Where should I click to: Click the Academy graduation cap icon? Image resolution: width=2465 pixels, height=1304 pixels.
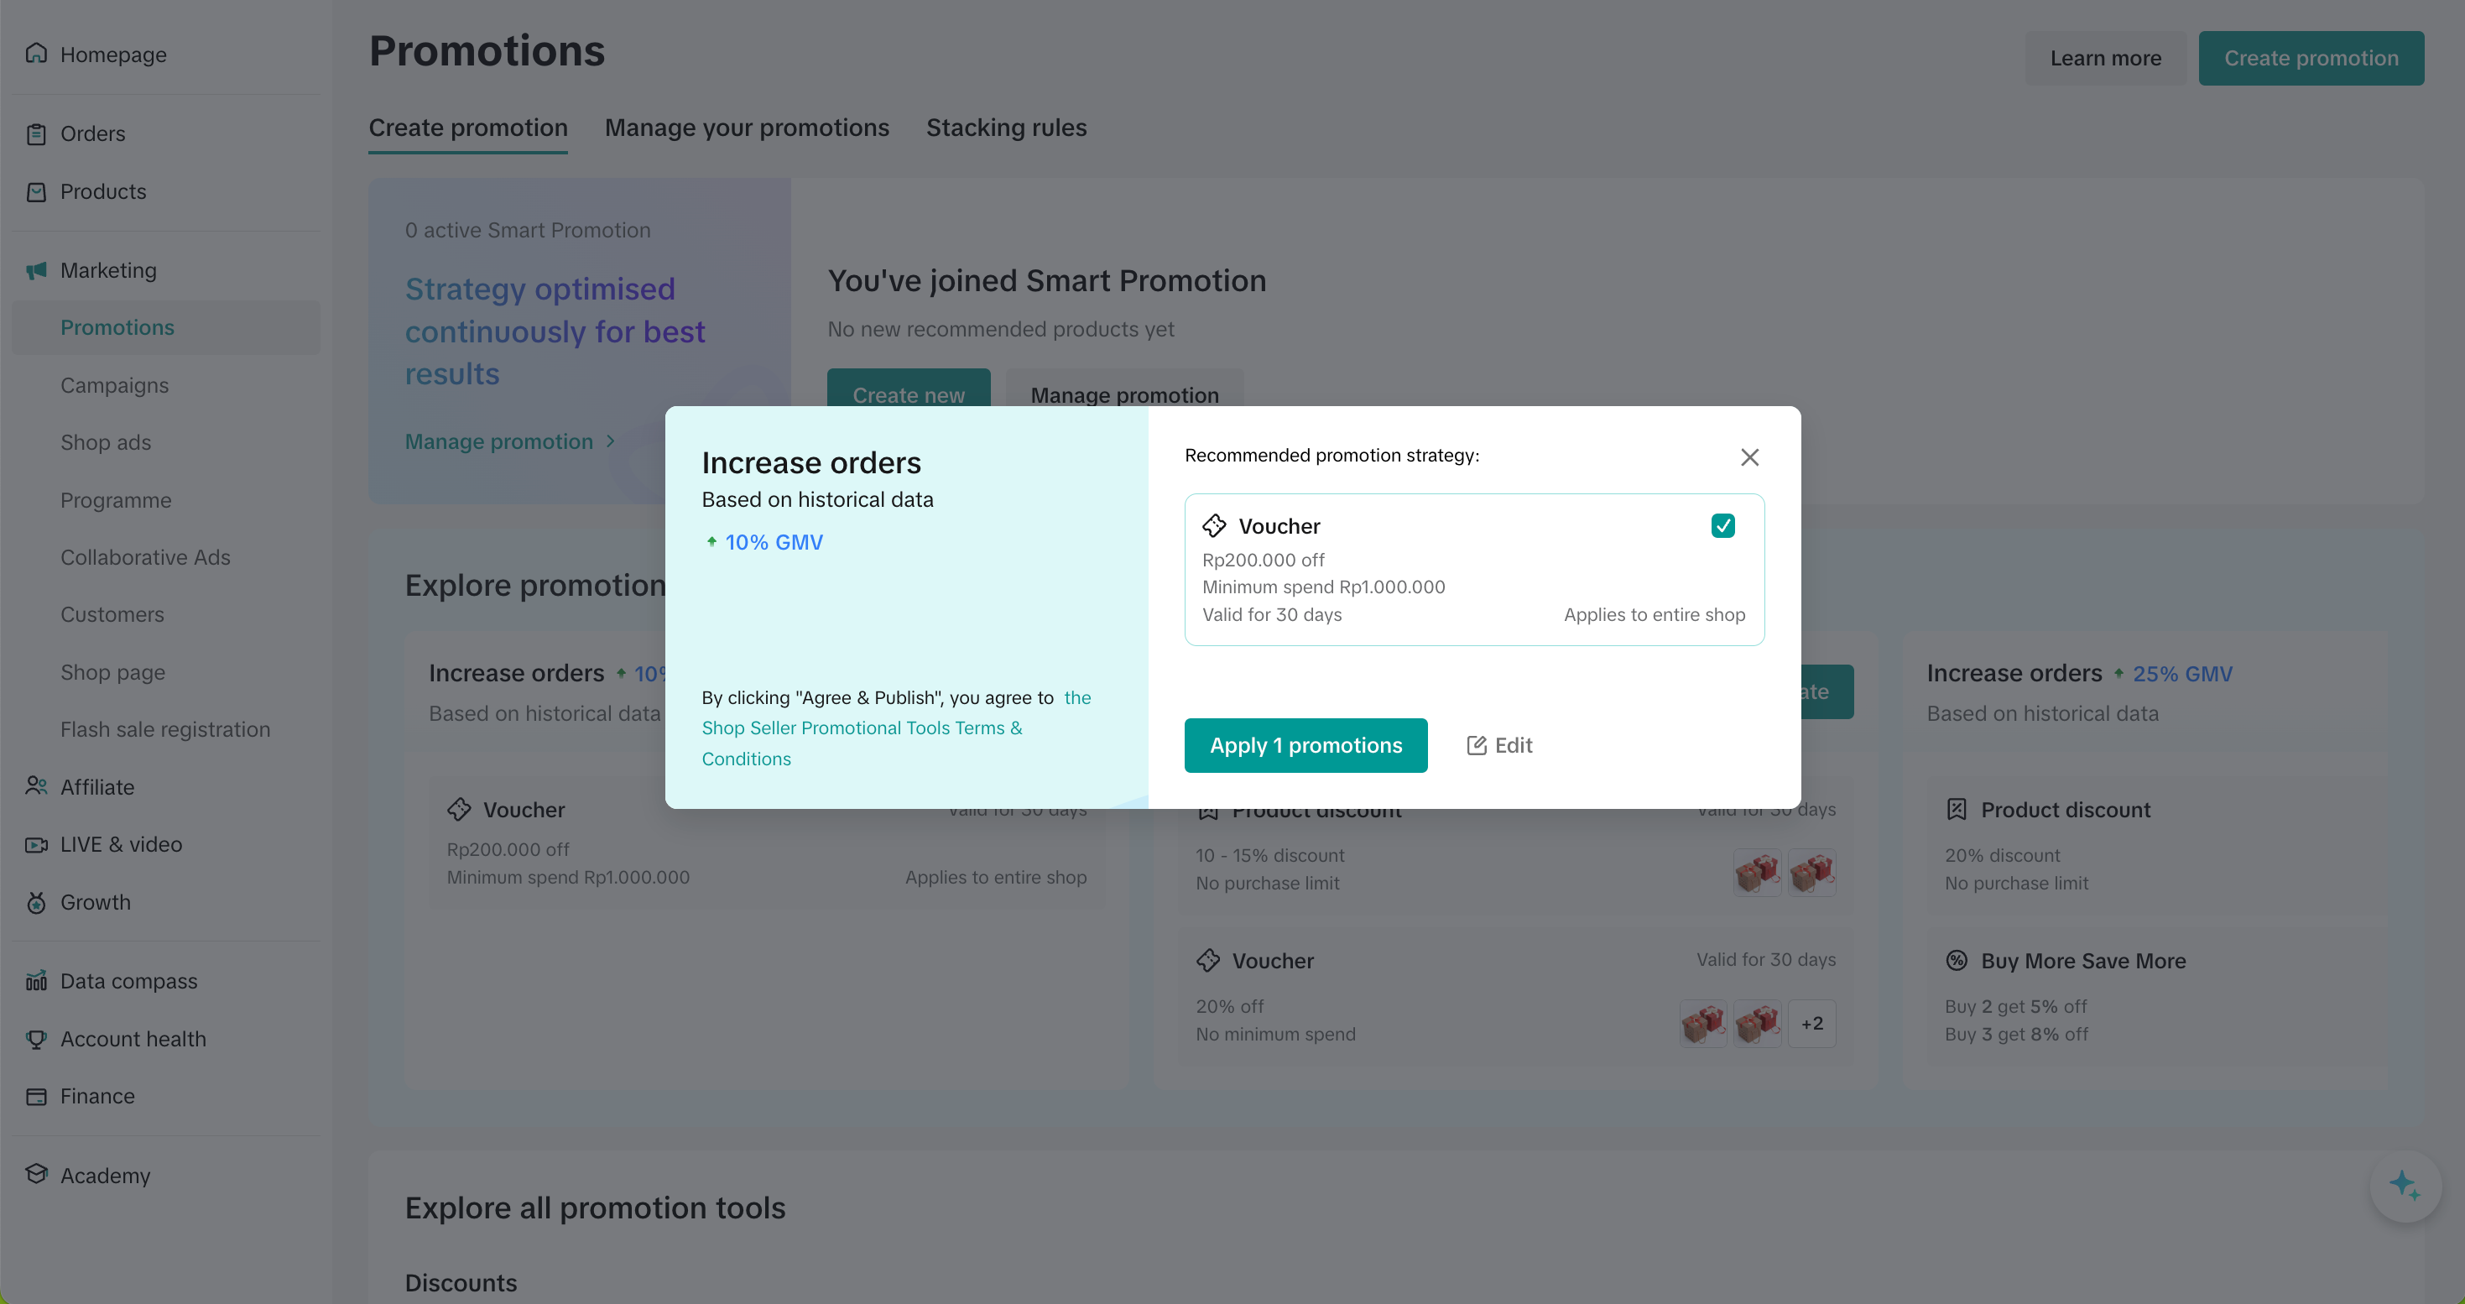pos(36,1174)
